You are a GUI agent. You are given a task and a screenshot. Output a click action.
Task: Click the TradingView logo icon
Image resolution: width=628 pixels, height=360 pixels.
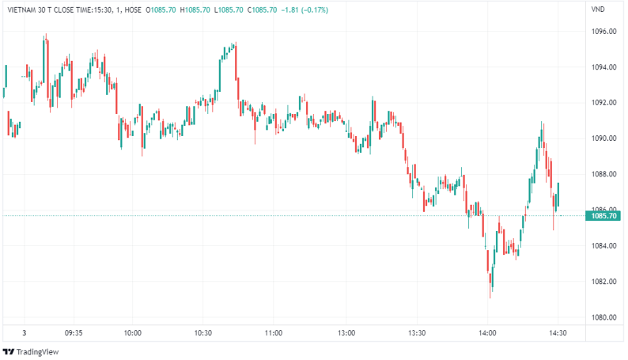click(x=9, y=351)
